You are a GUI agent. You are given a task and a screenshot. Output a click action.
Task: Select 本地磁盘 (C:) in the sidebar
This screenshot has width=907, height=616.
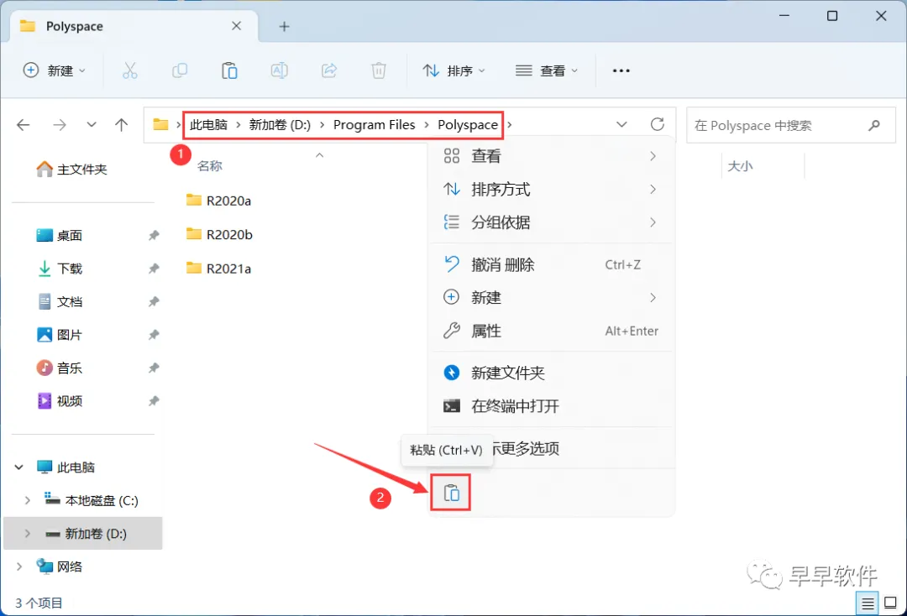click(x=92, y=500)
